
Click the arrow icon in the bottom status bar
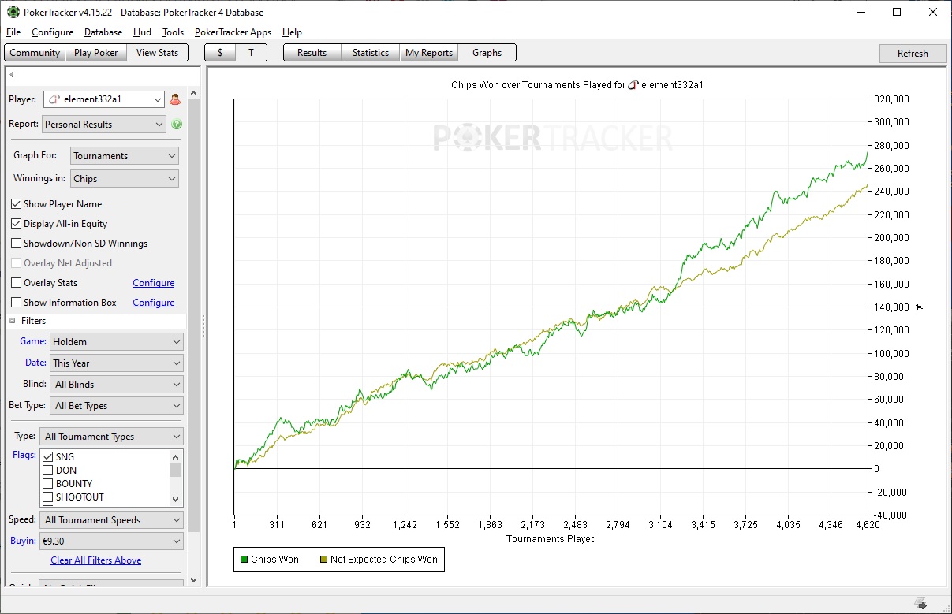click(920, 604)
